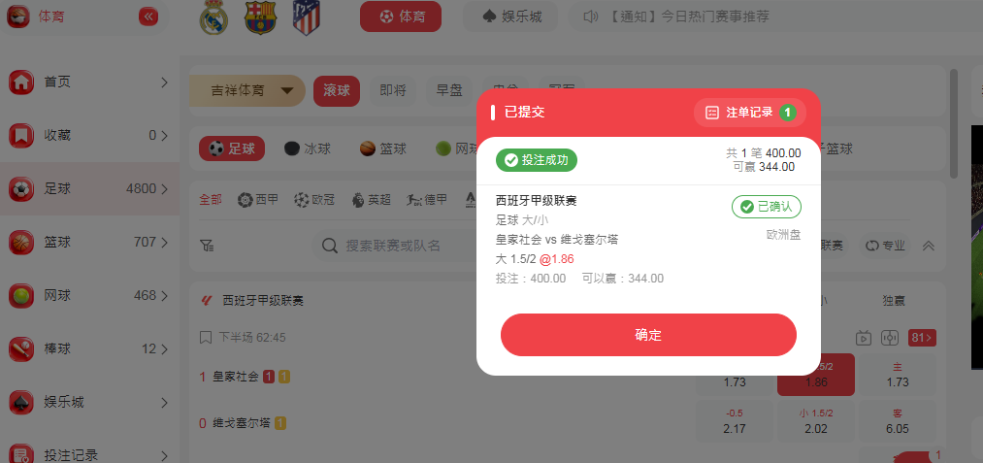Image resolution: width=983 pixels, height=463 pixels.
Task: Click the FC Barcelona crest icon
Action: (259, 17)
